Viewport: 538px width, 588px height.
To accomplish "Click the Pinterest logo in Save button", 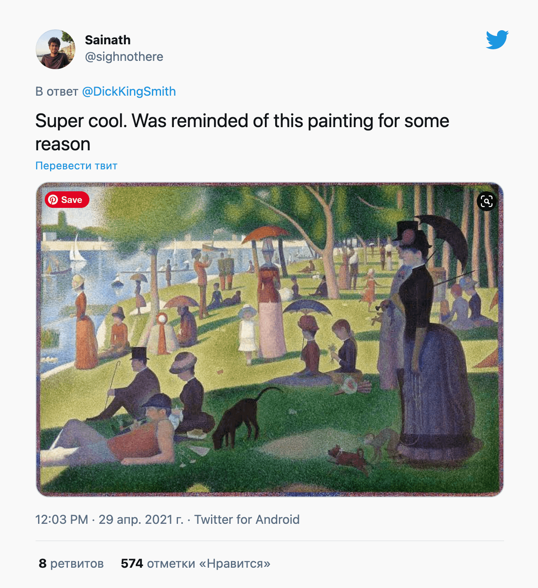I will [x=53, y=200].
